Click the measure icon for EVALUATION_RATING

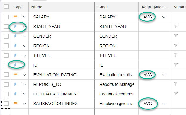(x=16, y=74)
